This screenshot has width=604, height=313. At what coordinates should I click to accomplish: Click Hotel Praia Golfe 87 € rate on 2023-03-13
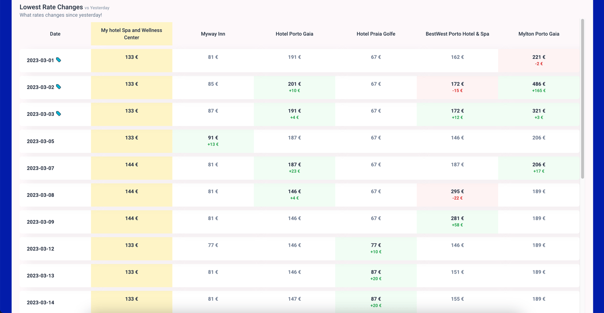[376, 276]
